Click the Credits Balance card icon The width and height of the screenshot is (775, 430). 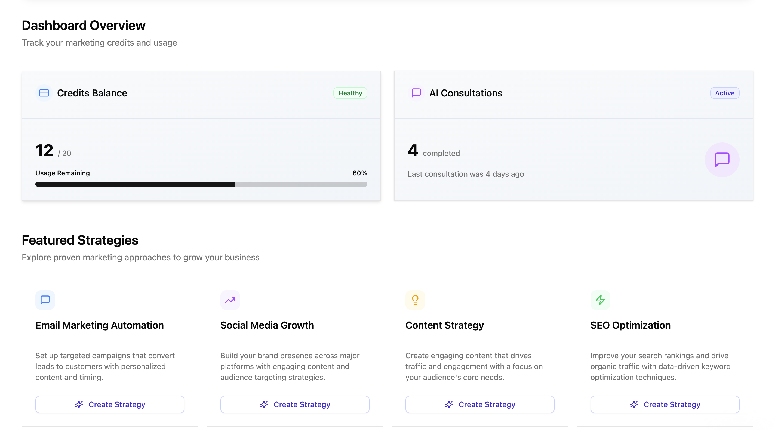(x=44, y=93)
